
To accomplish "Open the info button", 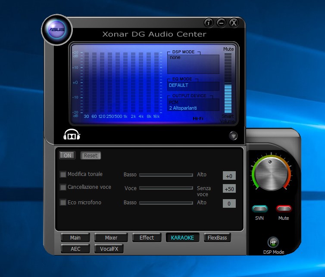I will click(209, 22).
